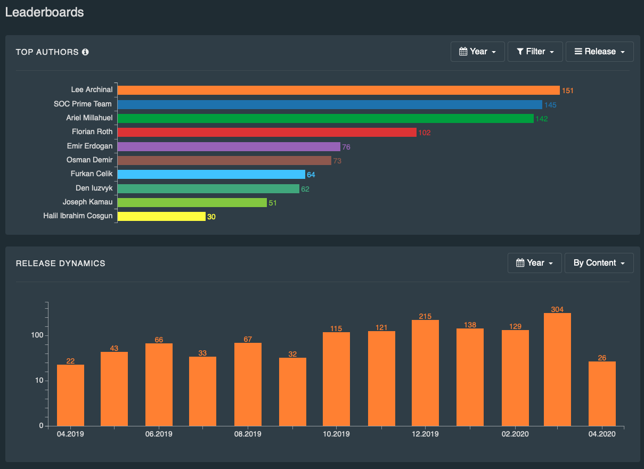Click the hamburger lines icon on Release button
This screenshot has width=644, height=469.
(578, 52)
